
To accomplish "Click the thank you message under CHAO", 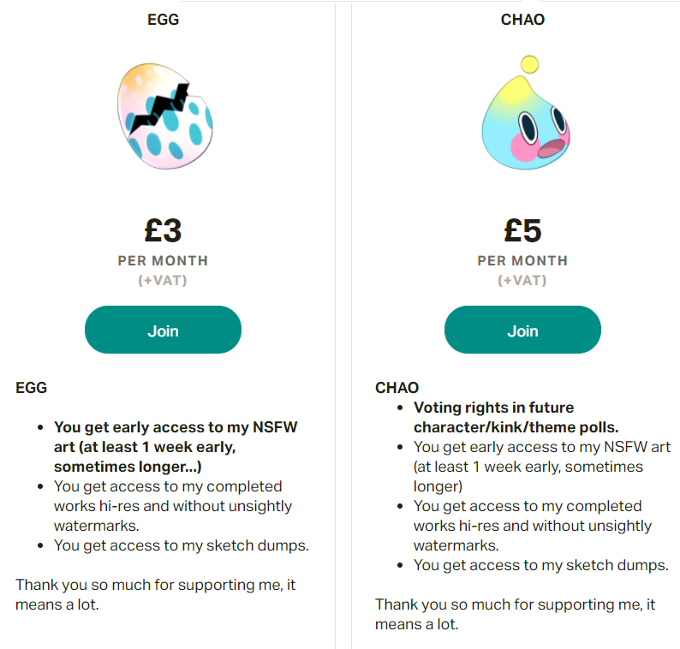I will point(516,614).
